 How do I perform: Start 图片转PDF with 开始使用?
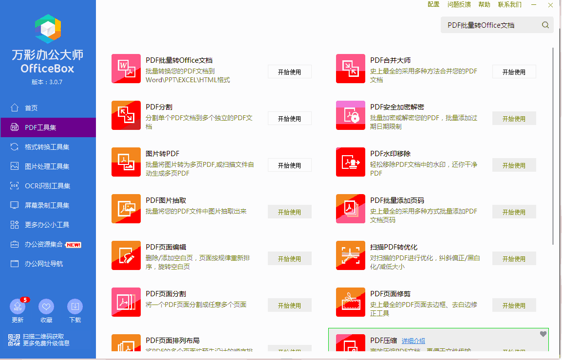tap(290, 165)
